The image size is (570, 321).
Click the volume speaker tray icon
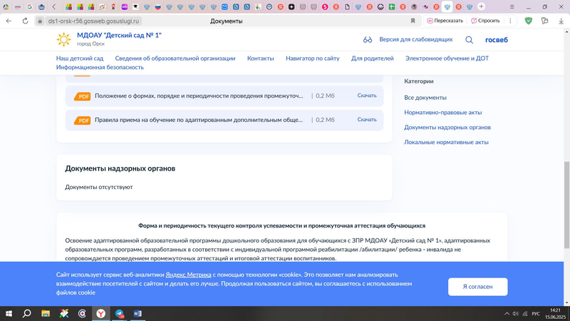pyautogui.click(x=515, y=314)
